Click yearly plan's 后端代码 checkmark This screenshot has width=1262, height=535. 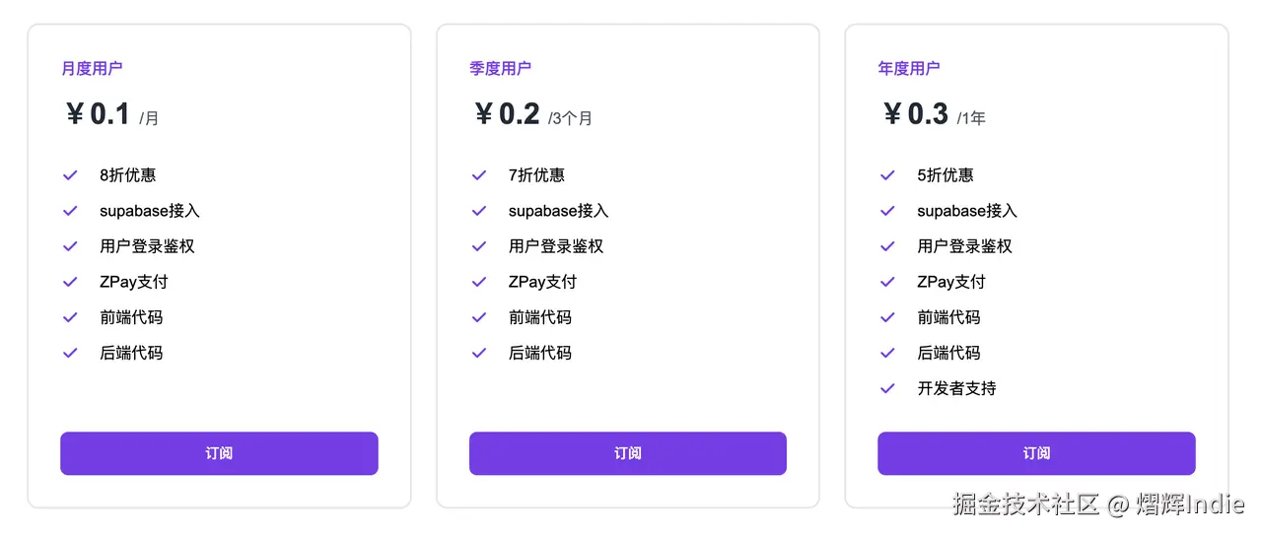point(887,353)
